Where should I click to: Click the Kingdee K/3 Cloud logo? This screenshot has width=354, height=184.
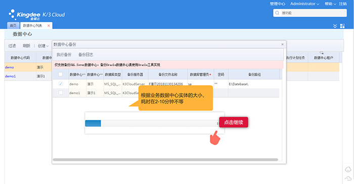36,15
